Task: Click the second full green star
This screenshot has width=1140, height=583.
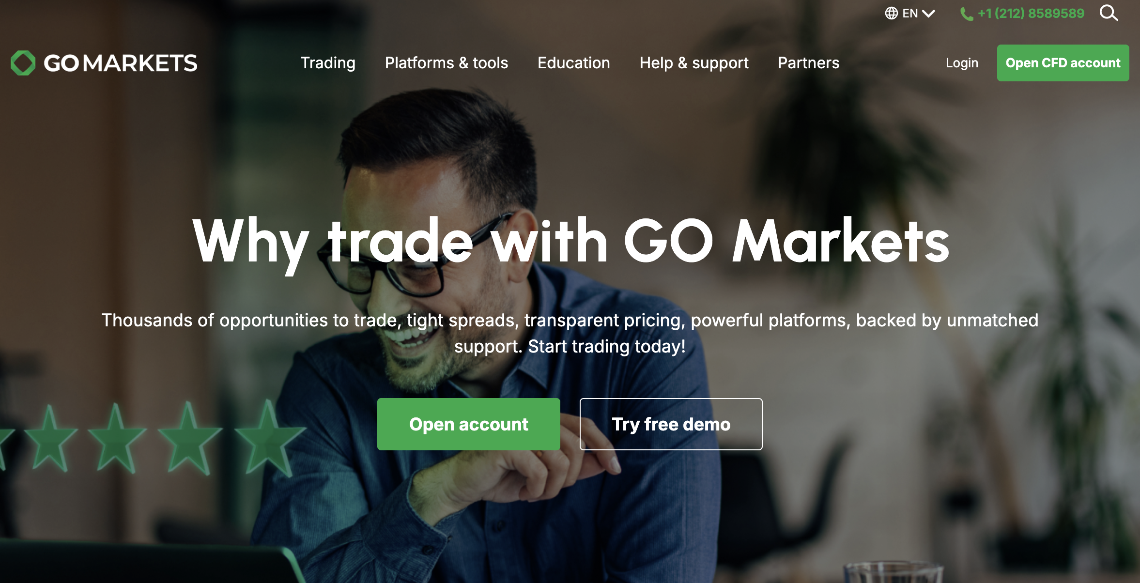Action: point(117,439)
